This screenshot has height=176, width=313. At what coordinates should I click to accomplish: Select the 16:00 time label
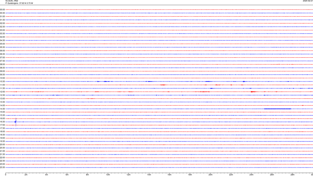2,119
